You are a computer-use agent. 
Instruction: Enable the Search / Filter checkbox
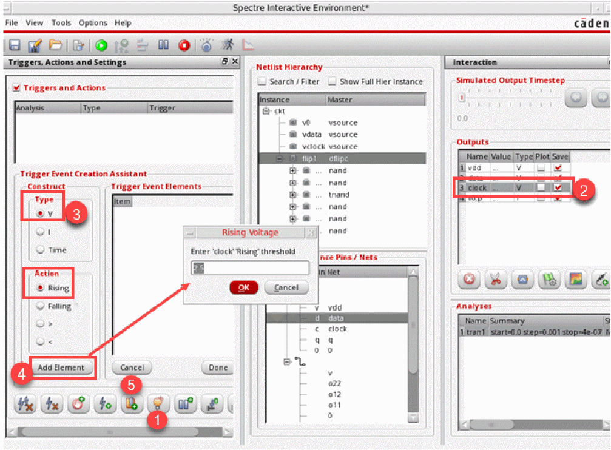coord(262,81)
